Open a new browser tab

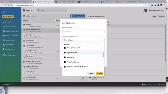(x=147, y=2)
